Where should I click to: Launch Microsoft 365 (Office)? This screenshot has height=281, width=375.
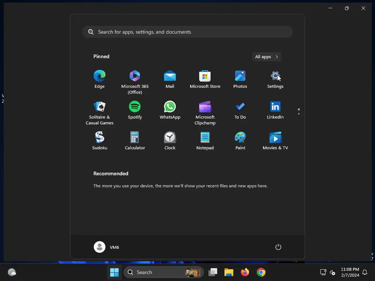click(x=135, y=82)
